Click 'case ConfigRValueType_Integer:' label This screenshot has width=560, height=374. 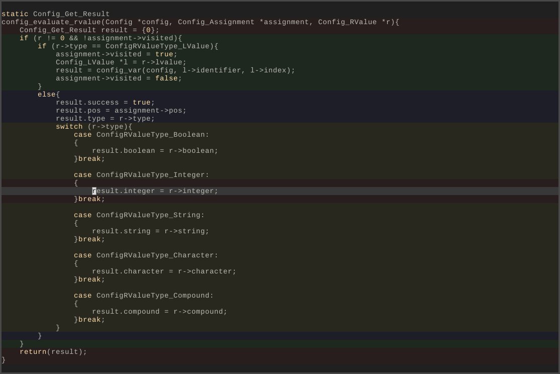coord(141,174)
